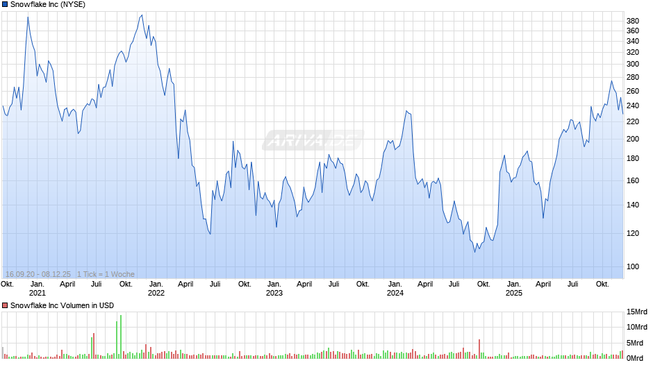Viewport: 653px width, 365px height.
Task: Click the 160 price axis label
Action: coord(633,180)
